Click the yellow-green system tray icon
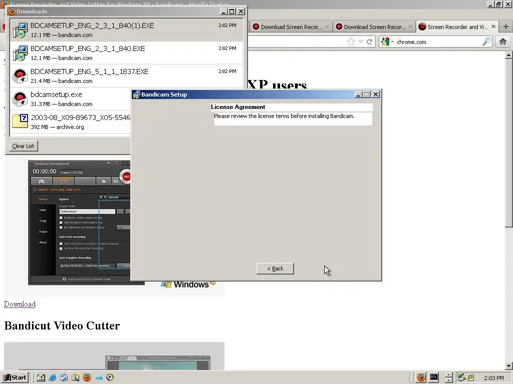 470,377
